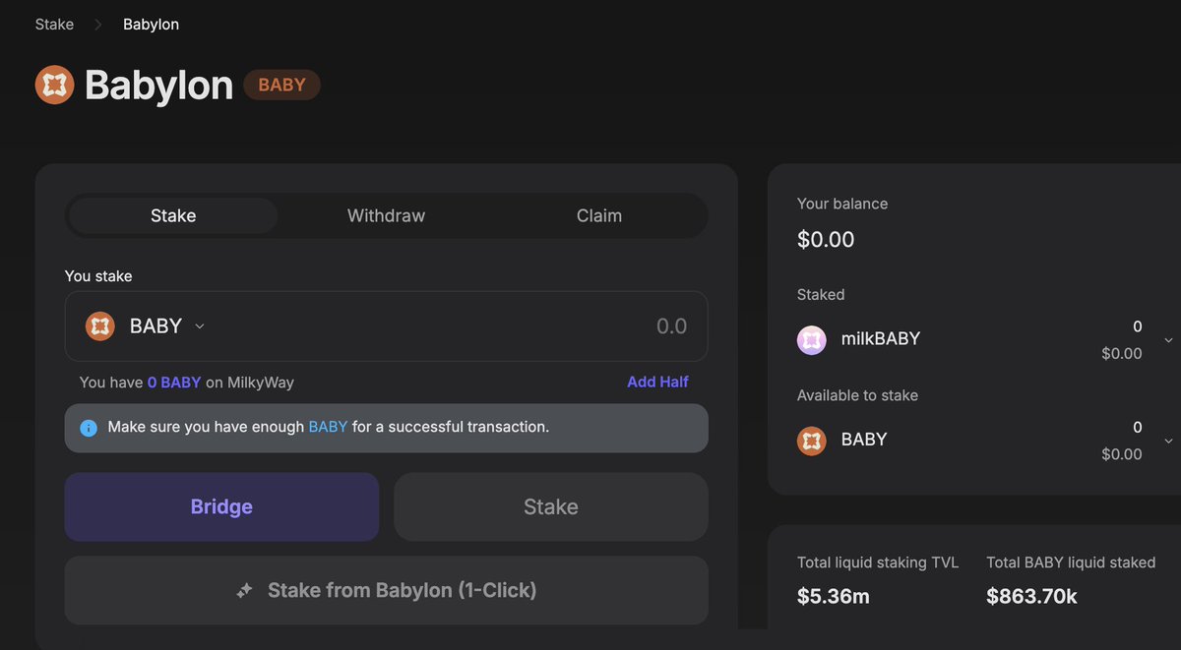Click the milkBABY token icon under Staked
Viewport: 1181px width, 650px height.
click(x=812, y=339)
